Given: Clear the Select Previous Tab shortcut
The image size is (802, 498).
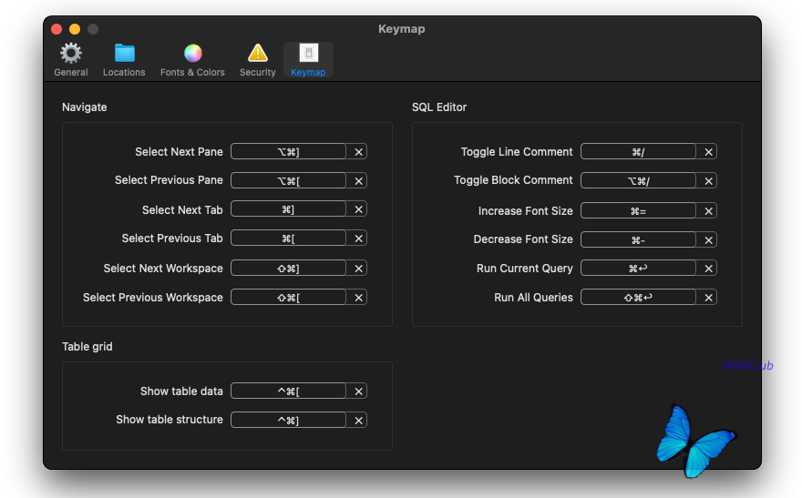Looking at the screenshot, I should [359, 239].
